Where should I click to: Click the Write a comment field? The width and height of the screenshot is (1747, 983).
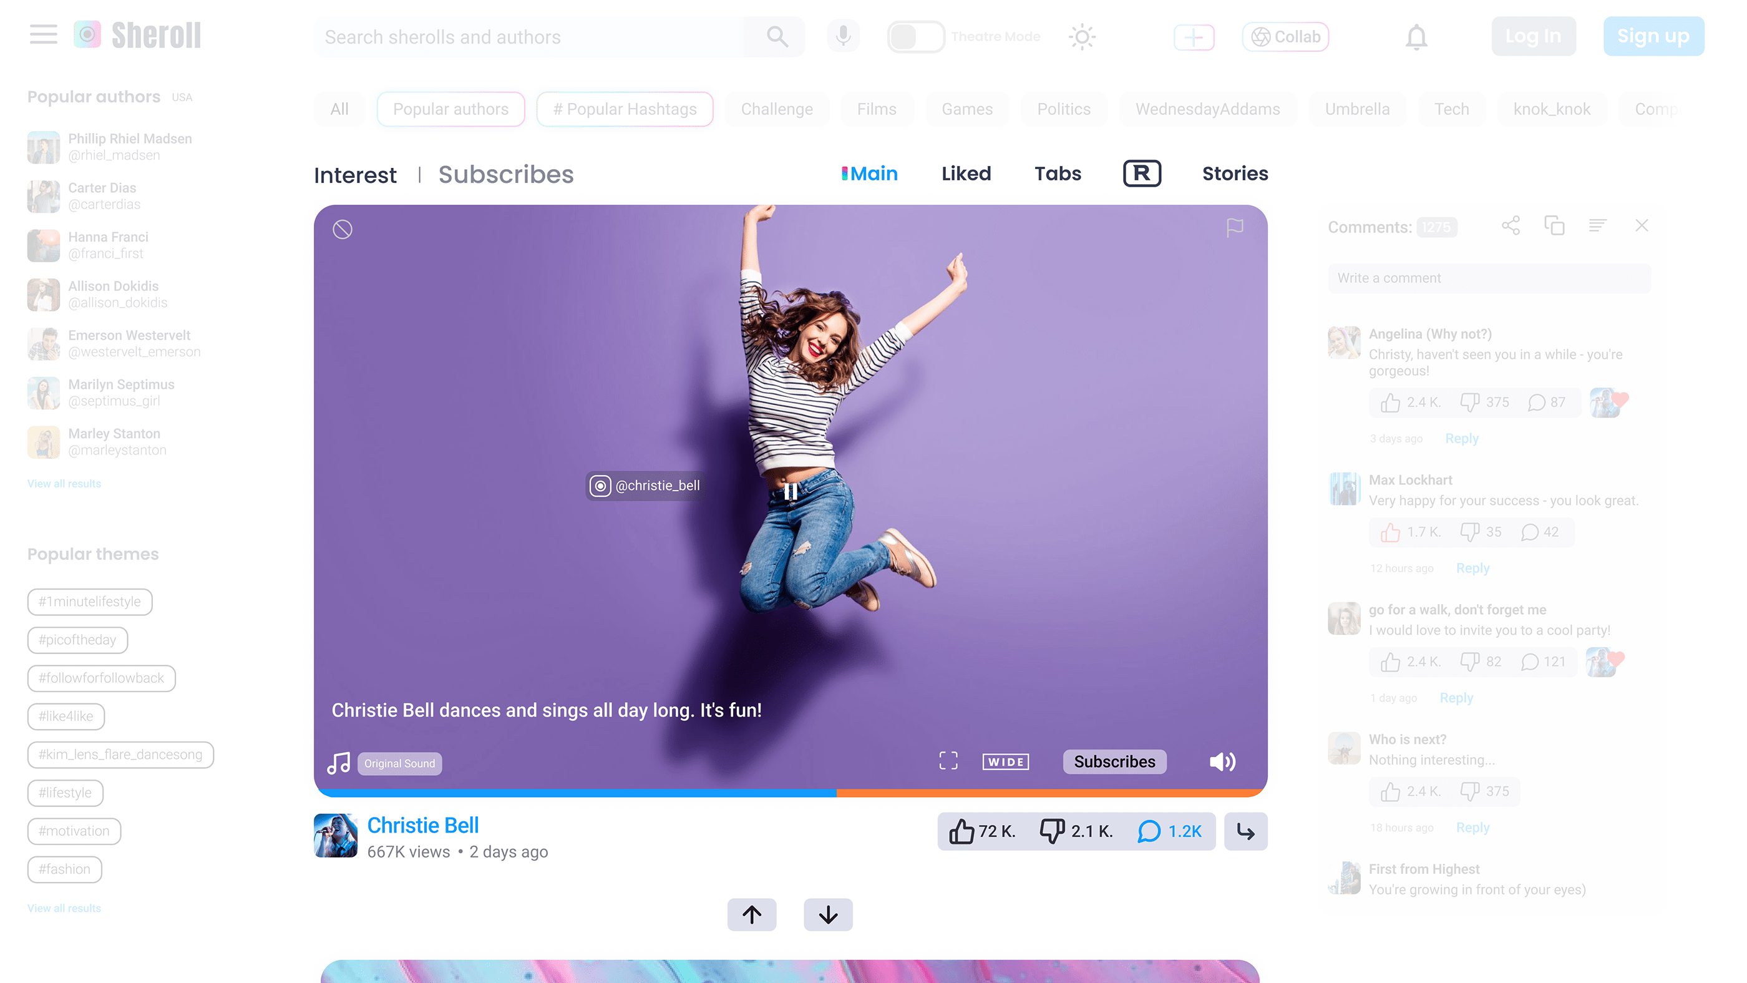pyautogui.click(x=1489, y=278)
